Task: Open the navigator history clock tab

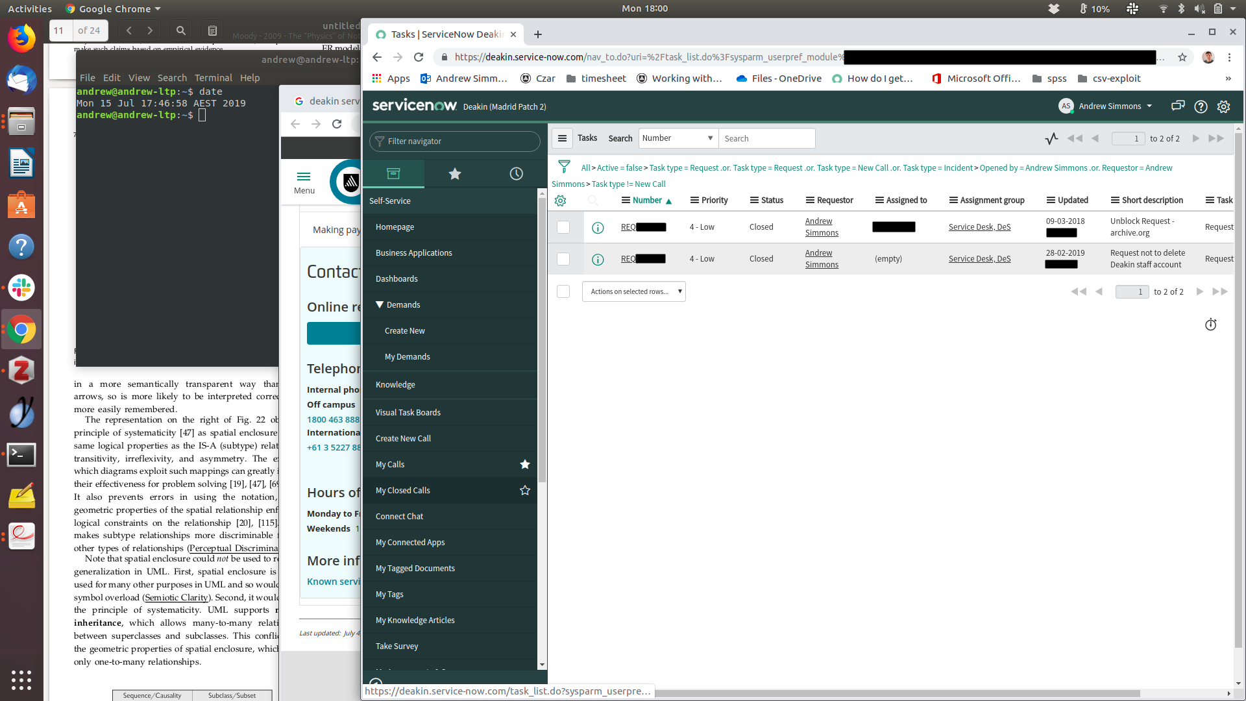Action: 516,173
